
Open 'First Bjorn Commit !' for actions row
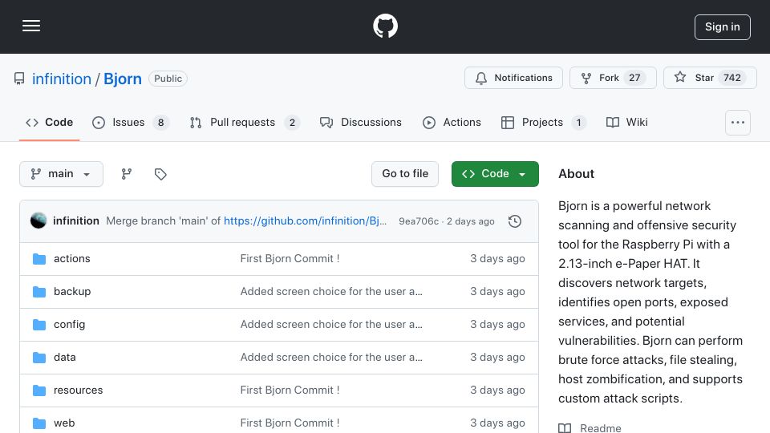(290, 259)
